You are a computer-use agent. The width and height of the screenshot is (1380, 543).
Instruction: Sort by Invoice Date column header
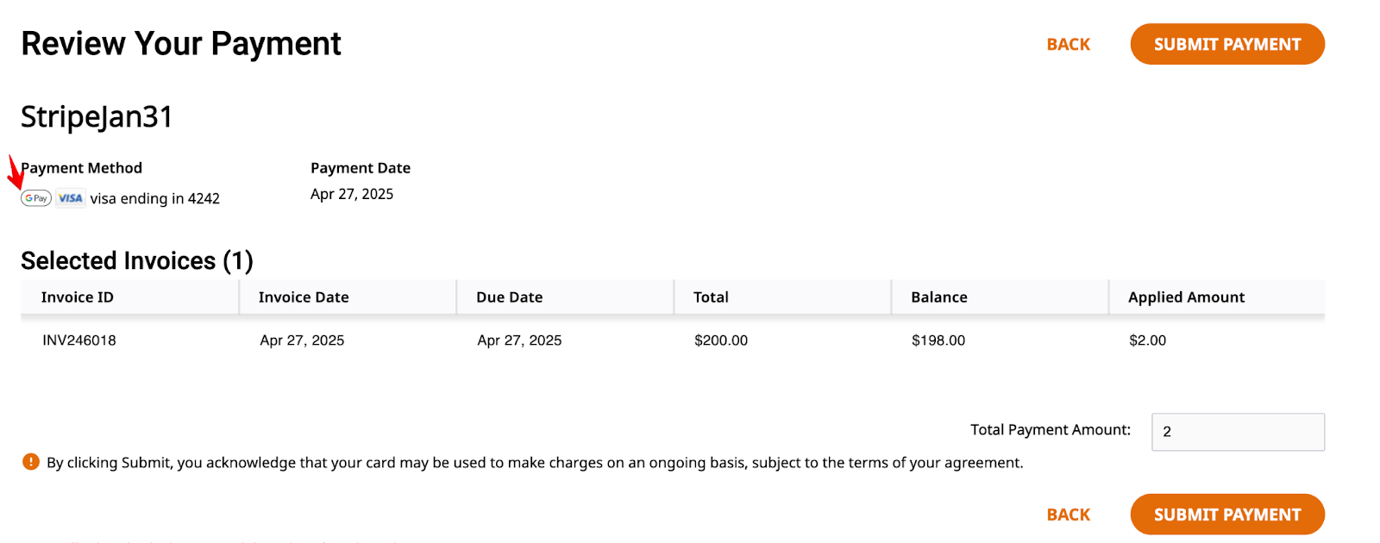pos(304,297)
